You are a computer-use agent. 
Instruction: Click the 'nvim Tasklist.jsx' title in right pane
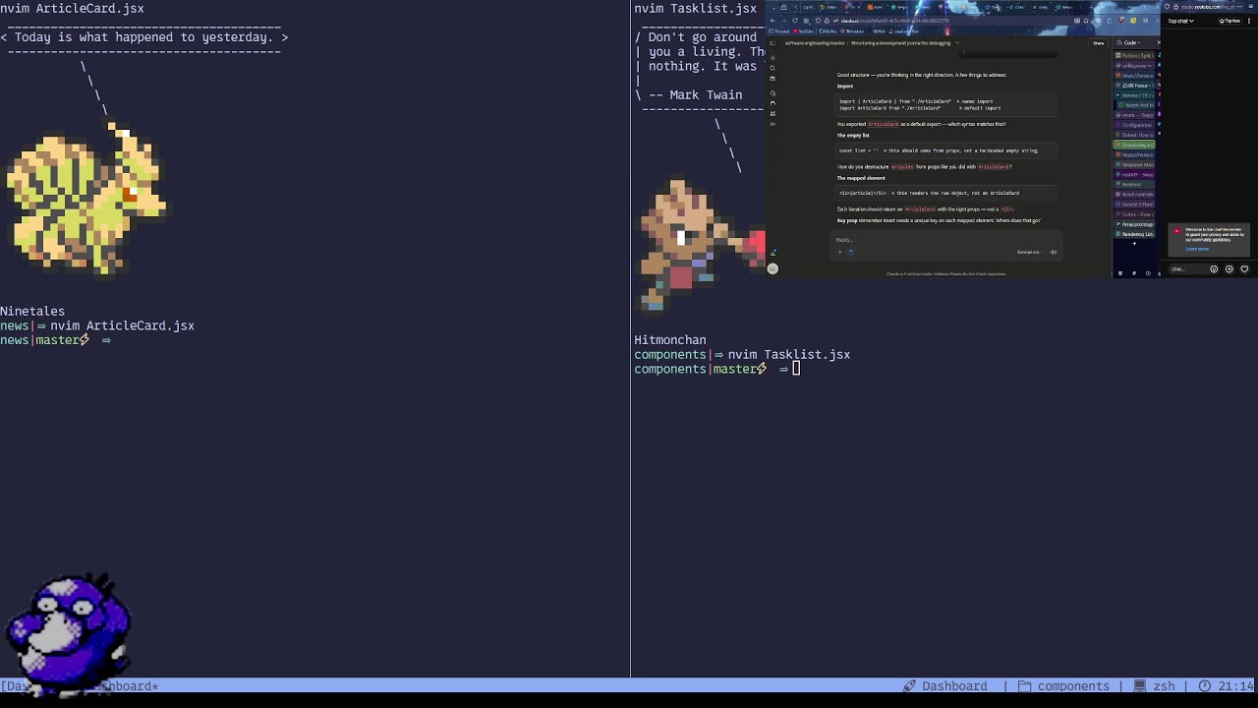coord(695,8)
